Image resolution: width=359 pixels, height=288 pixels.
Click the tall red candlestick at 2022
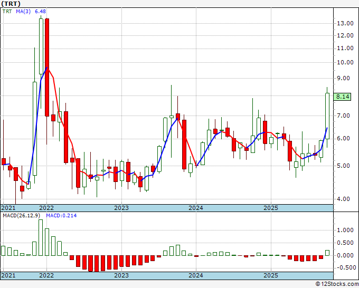click(47, 68)
